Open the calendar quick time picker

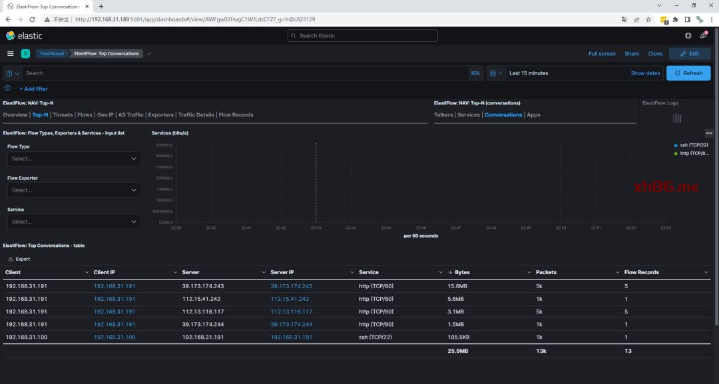[495, 73]
